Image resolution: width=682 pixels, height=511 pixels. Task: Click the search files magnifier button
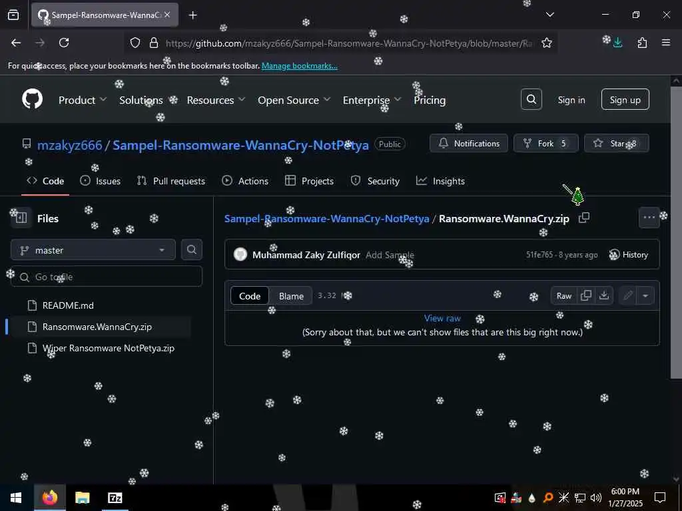(191, 250)
